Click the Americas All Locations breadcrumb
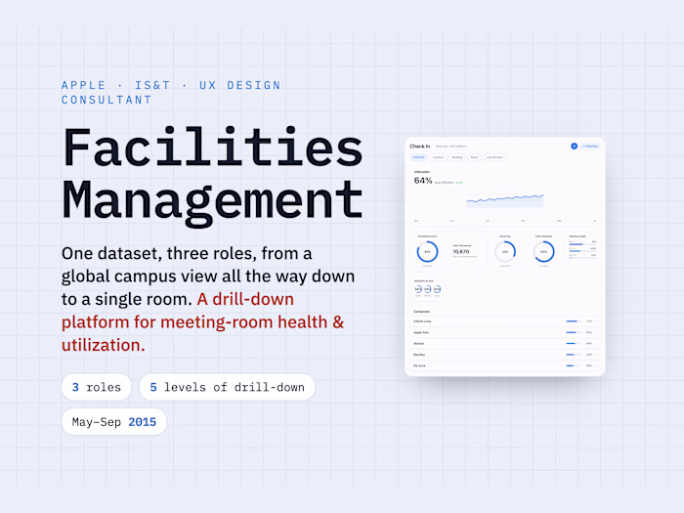This screenshot has height=513, width=684. click(x=451, y=147)
